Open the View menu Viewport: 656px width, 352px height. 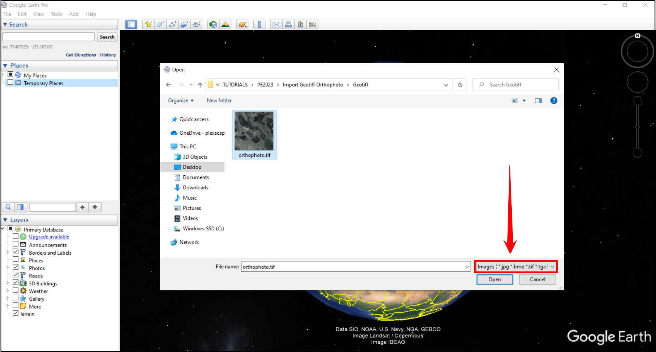tap(39, 14)
